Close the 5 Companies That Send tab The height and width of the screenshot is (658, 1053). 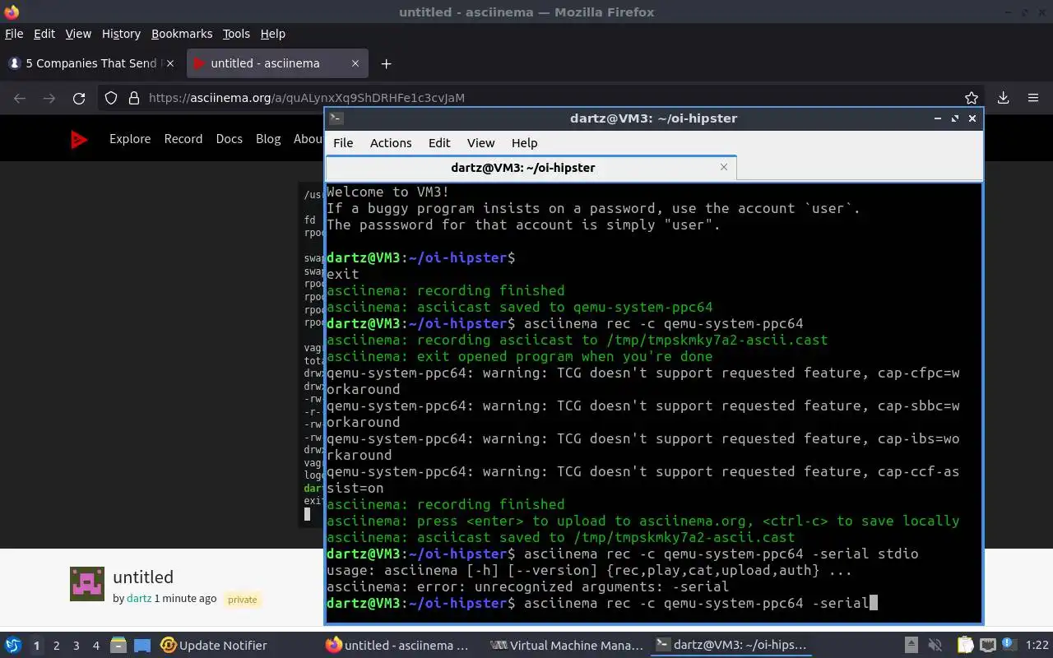click(x=170, y=63)
